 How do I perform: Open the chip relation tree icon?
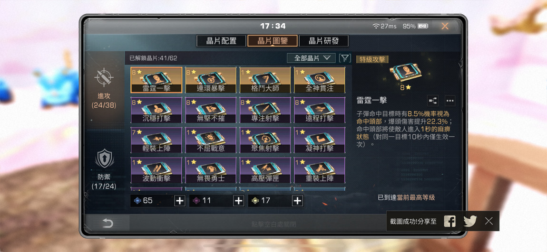(433, 101)
